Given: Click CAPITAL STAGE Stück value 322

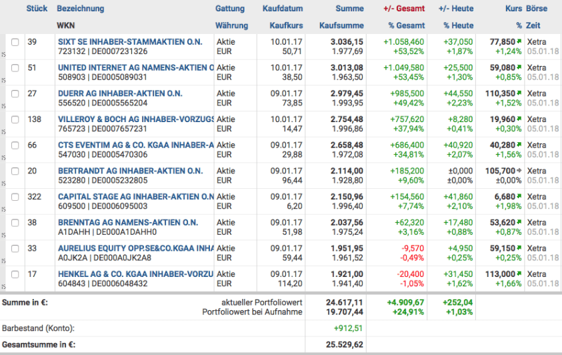Looking at the screenshot, I should point(35,196).
